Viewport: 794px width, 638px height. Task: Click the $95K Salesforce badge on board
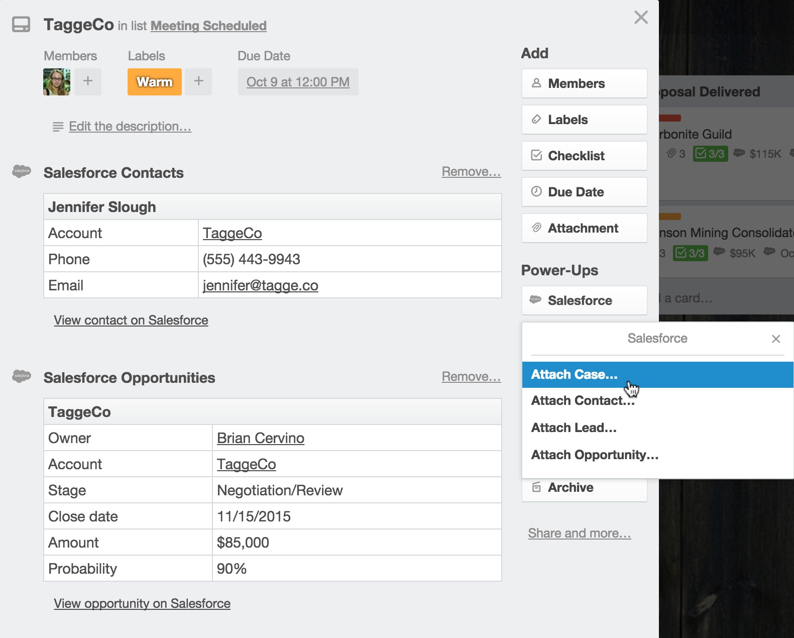(x=734, y=253)
